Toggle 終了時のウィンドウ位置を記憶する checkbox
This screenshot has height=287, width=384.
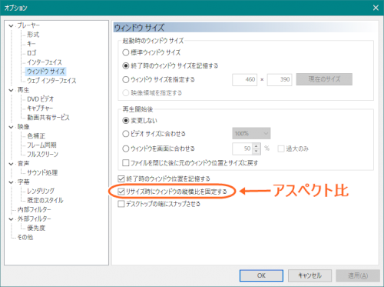121,179
